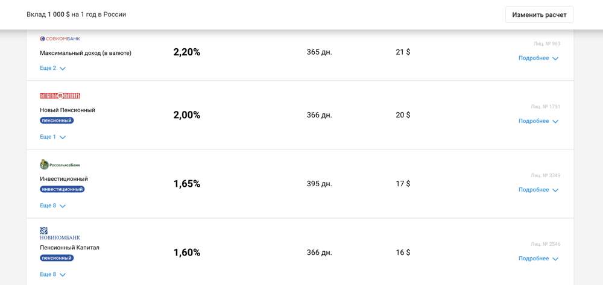Expand Еще 2 under Sovcombank deposit
This screenshot has width=603, height=285.
click(52, 68)
